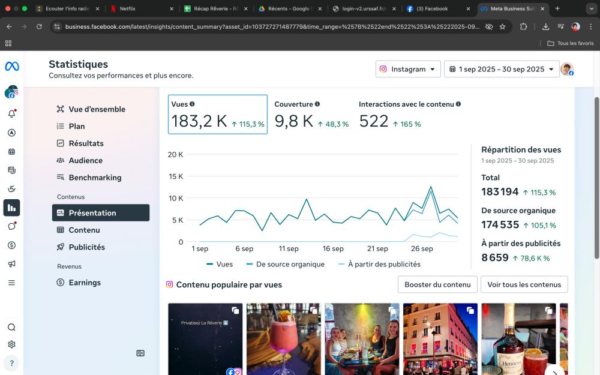
Task: Open the megaphone ads icon in rail
Action: [11, 264]
